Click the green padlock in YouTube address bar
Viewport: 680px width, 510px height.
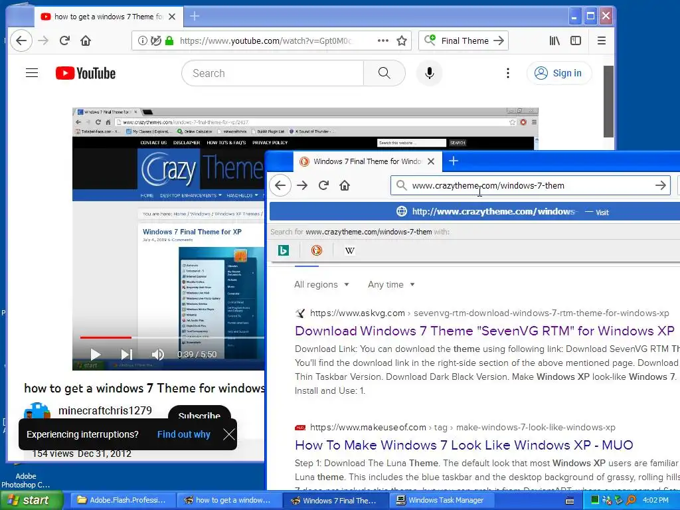169,41
